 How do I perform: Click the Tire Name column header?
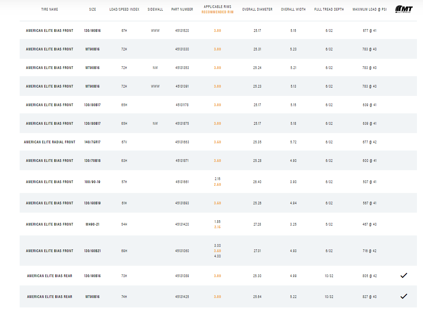(50, 9)
